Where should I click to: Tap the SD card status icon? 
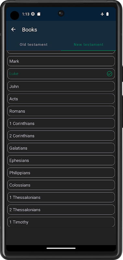click(39, 14)
